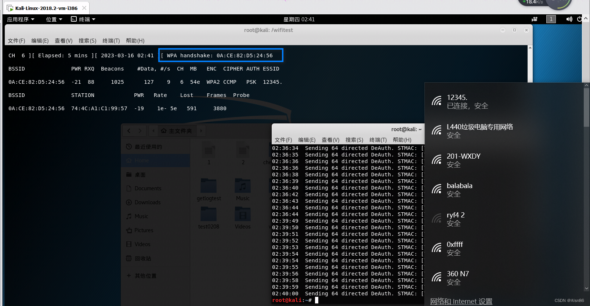Click the up arrow of Wi-Fi list scrollbar
This screenshot has width=590, height=306.
tap(587, 85)
